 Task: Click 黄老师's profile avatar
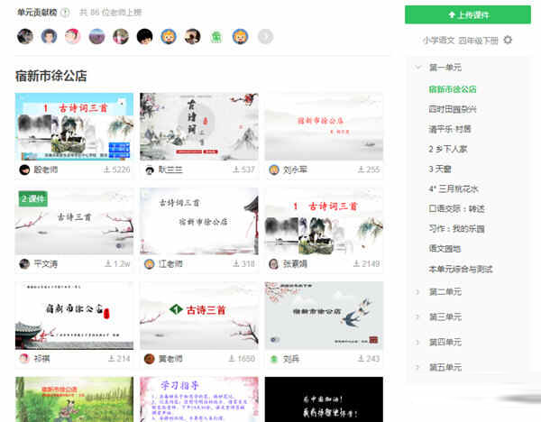coord(150,359)
